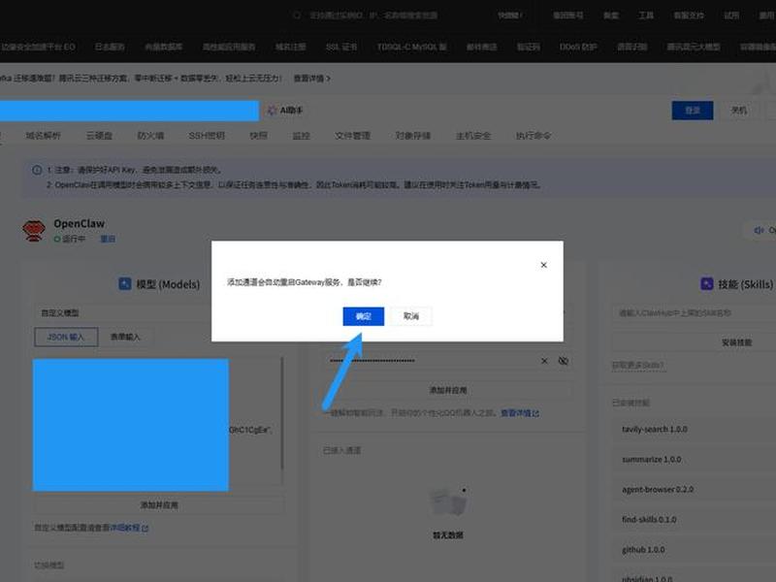Open 高性能应用服务 in the service bar
Image resolution: width=776 pixels, height=582 pixels.
(x=229, y=47)
